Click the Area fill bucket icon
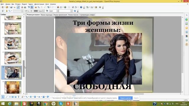189x106 pixels. [47, 11]
